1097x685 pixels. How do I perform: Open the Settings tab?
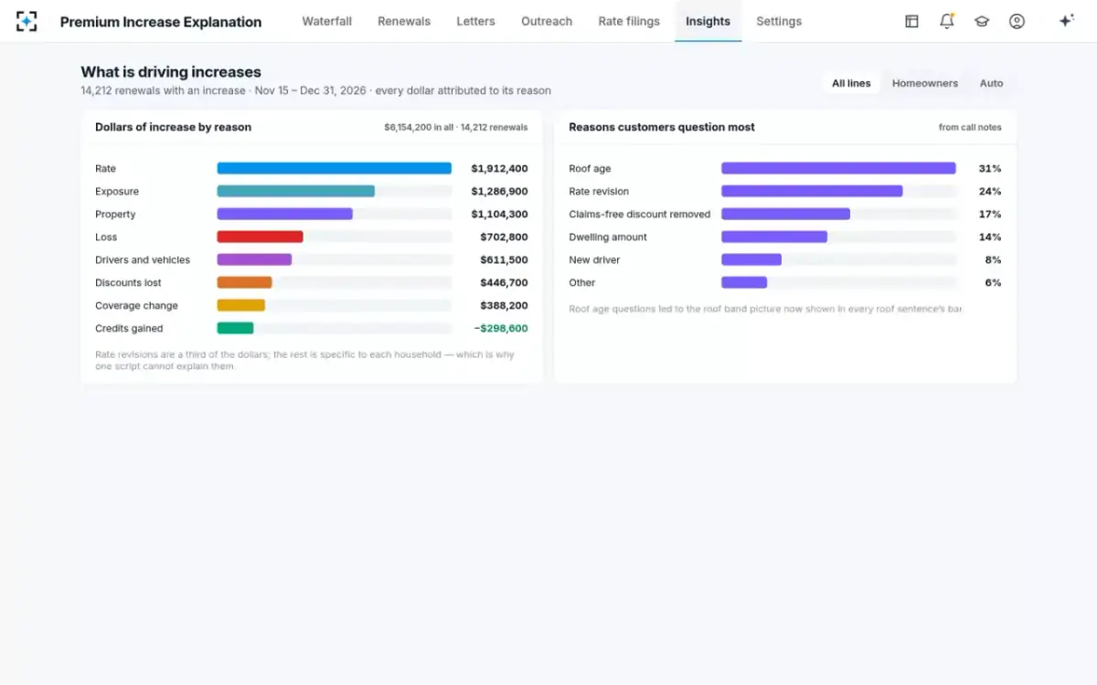779,21
